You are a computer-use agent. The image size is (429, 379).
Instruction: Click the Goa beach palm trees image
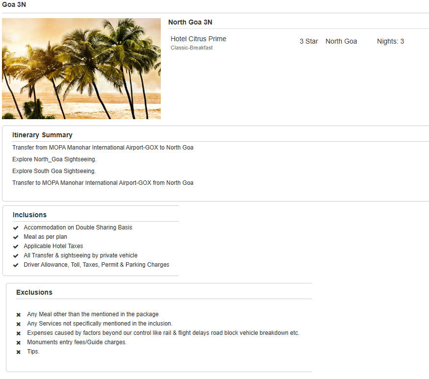81,69
